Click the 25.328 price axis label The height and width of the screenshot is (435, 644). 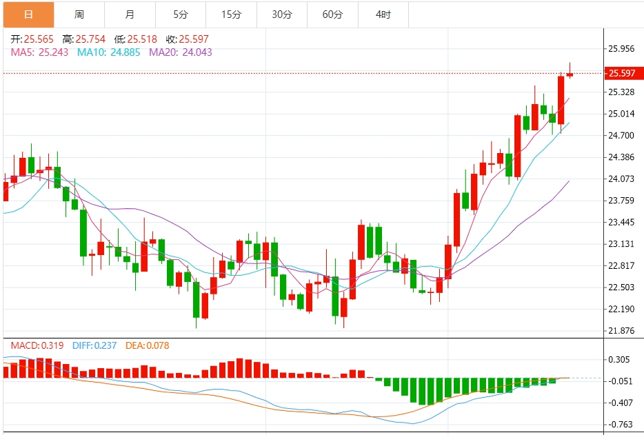pyautogui.click(x=621, y=92)
